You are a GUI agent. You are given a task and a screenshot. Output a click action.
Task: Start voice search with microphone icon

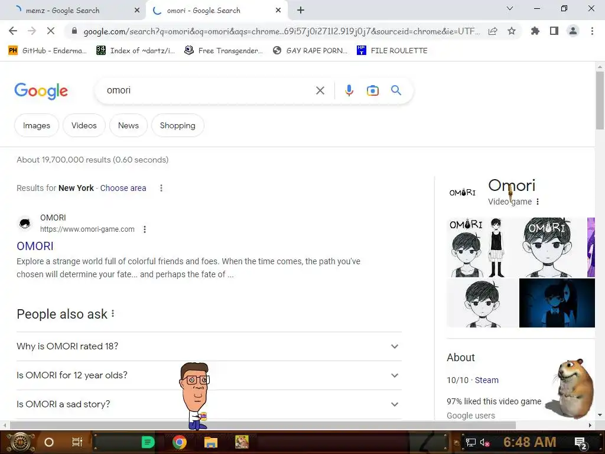point(349,90)
